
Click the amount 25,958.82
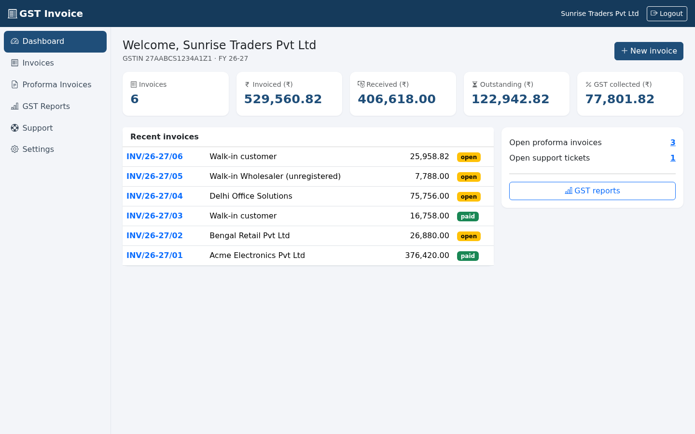point(430,157)
